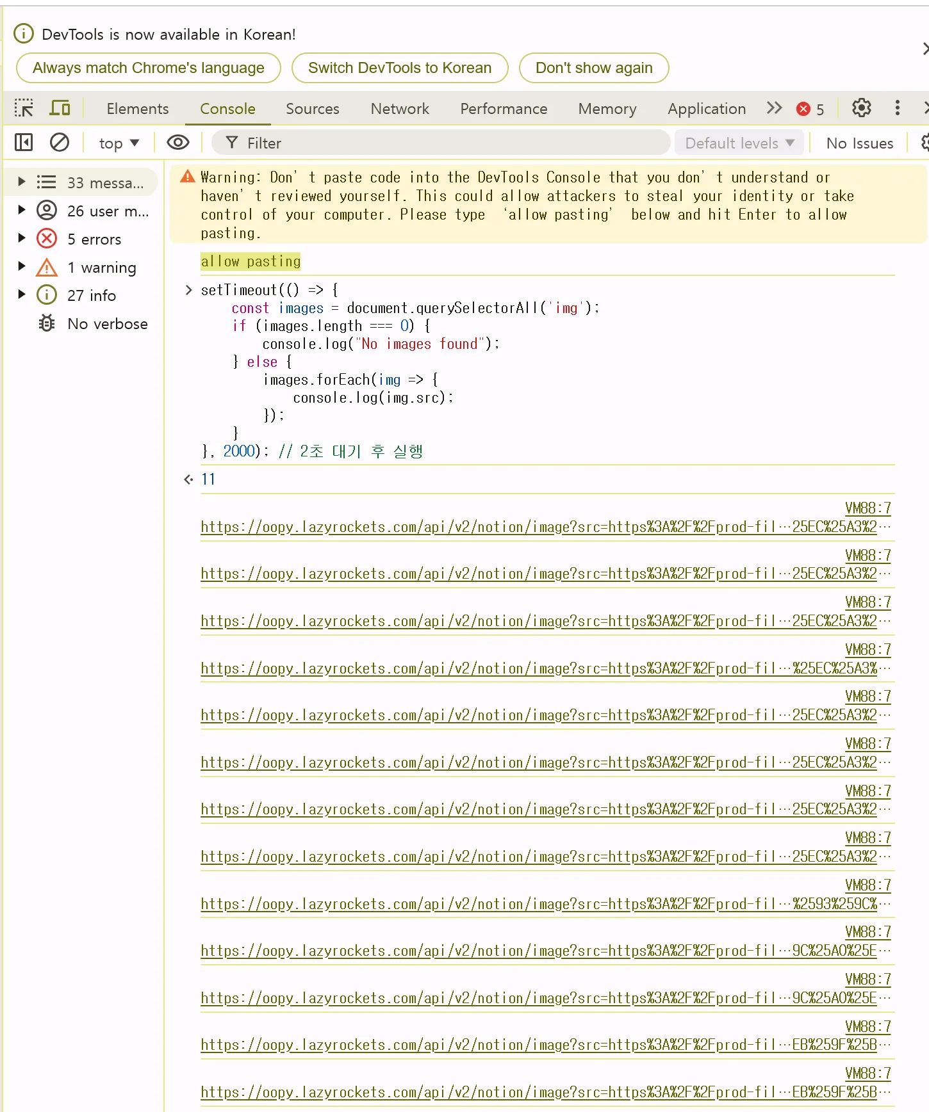Click the inspect element picker icon

point(24,108)
